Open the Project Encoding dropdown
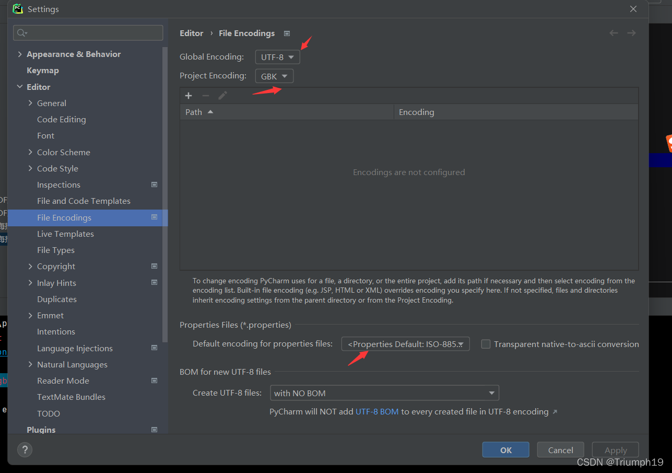Viewport: 672px width, 473px height. coord(275,76)
